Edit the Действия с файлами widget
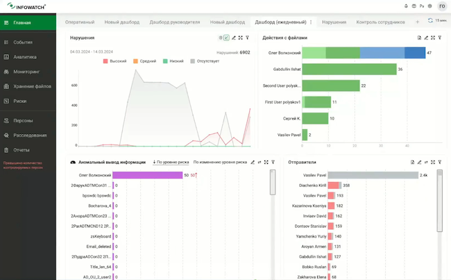The width and height of the screenshot is (451, 280). click(x=426, y=38)
